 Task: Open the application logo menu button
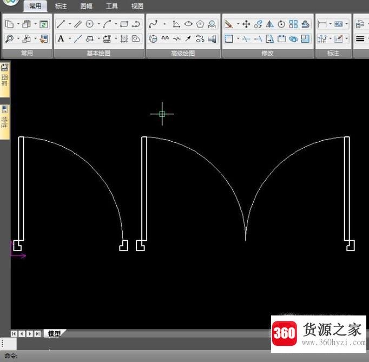tap(11, 3)
